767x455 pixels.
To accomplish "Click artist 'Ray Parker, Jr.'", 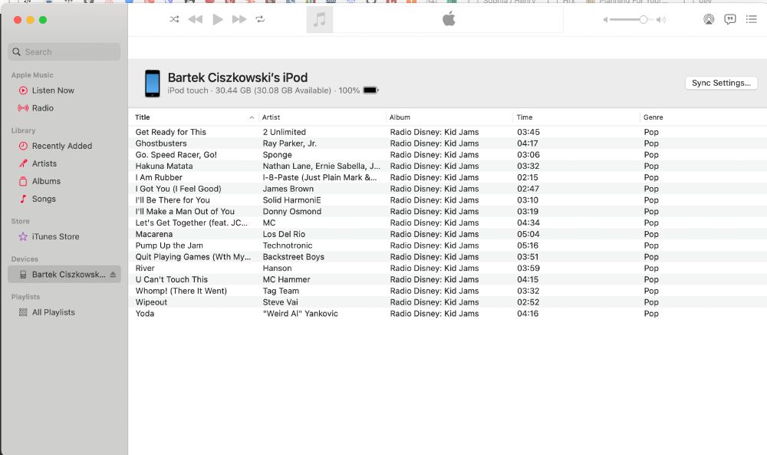I will tap(290, 143).
